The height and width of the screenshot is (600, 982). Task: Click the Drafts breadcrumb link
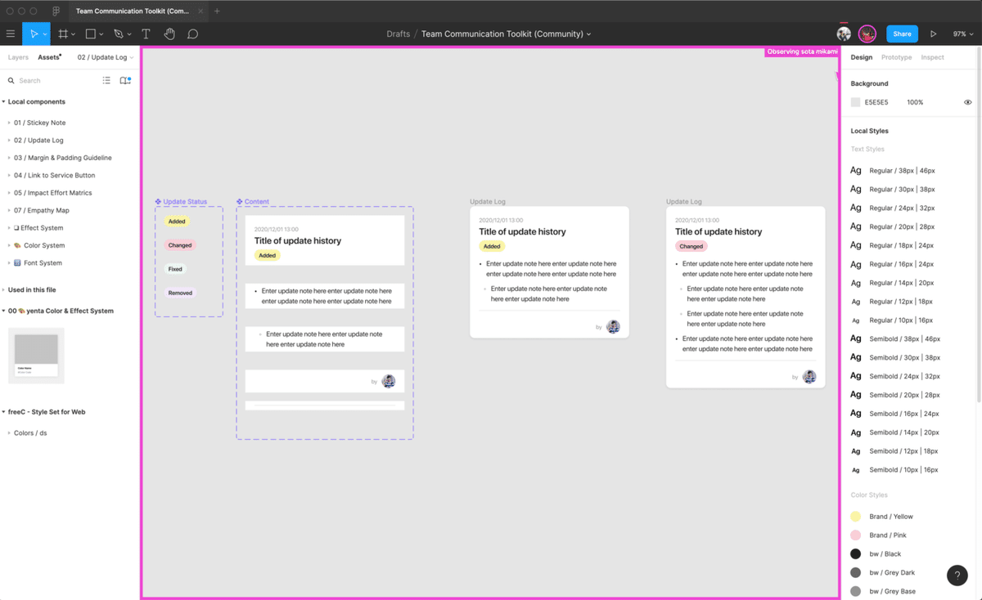[398, 34]
